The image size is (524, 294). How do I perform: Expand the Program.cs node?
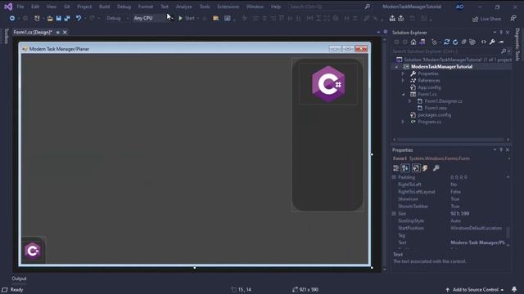click(403, 122)
